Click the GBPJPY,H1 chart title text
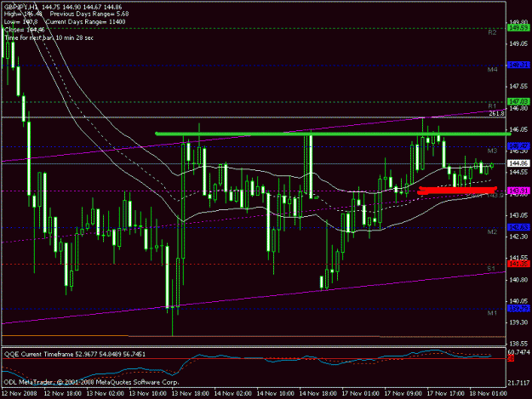Screen dimensions: 532x399 [21, 7]
